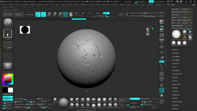The image size is (197, 111).
Task: Open the DragRect stroke selector
Action: point(8,34)
